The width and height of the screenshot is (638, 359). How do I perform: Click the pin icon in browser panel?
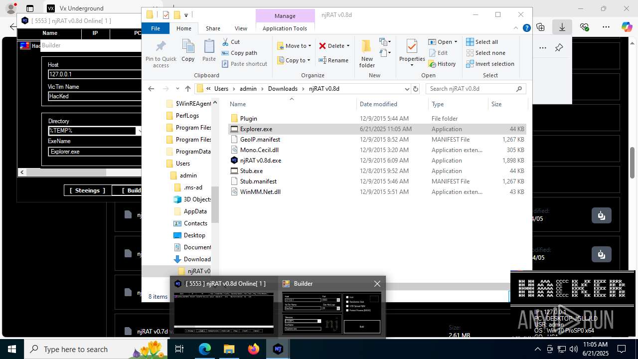coord(559,48)
